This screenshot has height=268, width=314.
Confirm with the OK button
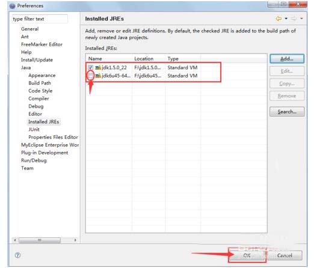[247, 255]
